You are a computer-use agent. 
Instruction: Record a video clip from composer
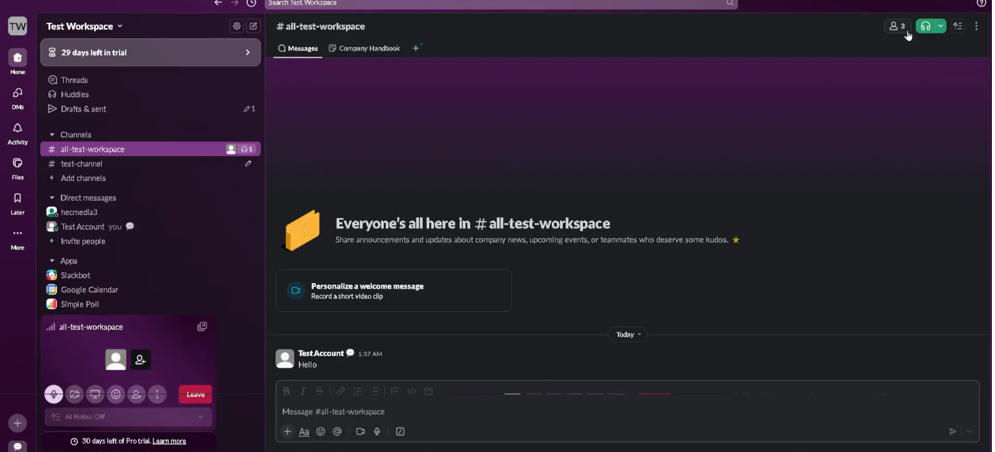(360, 432)
